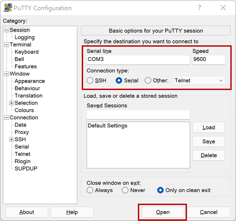Screen dimensions: 236x221
Task: Select the SSH category in the tree
Action: tap(20, 139)
